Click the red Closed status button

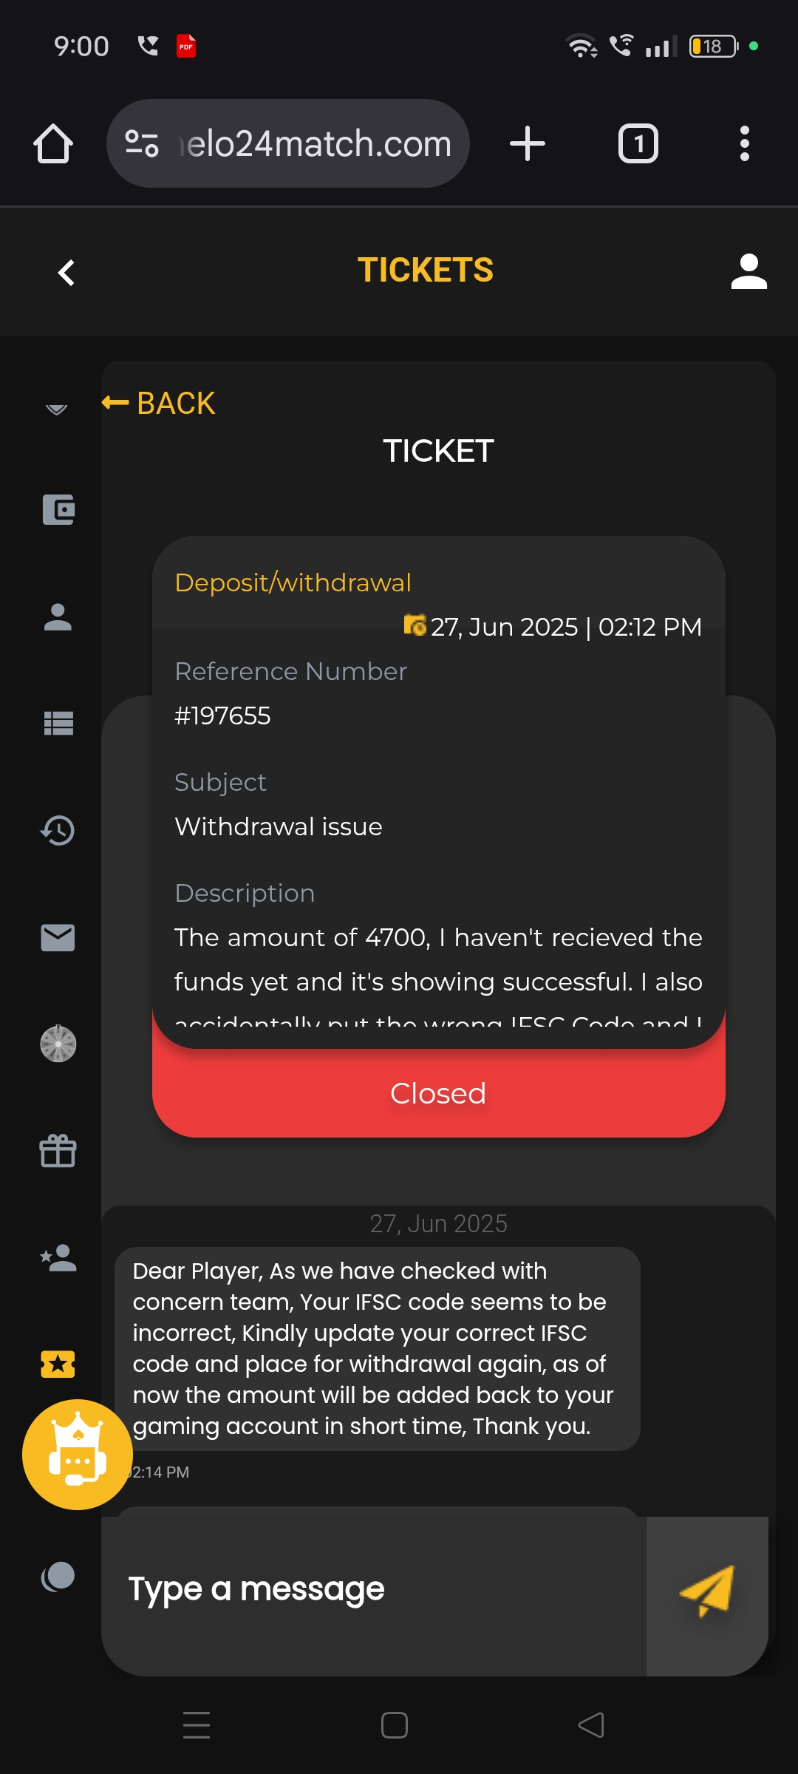click(438, 1094)
